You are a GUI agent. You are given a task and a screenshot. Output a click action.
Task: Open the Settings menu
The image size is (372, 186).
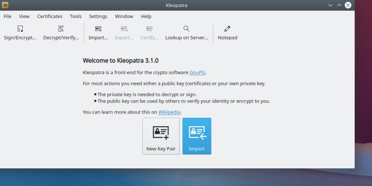[98, 16]
